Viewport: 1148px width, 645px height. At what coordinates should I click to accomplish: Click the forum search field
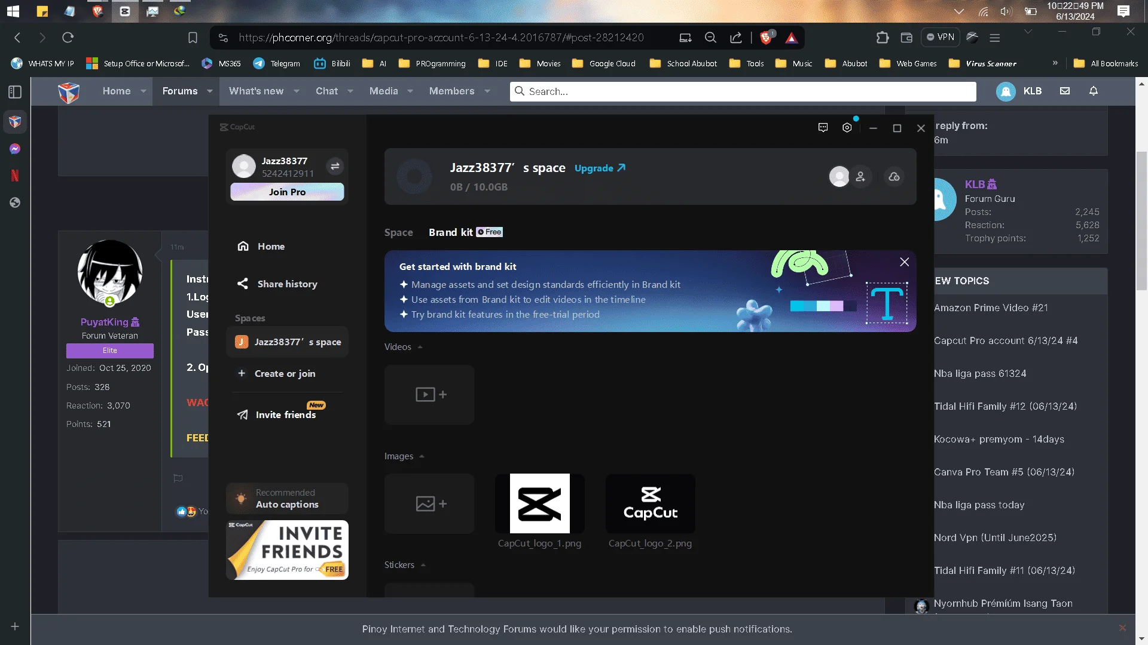[x=743, y=91]
